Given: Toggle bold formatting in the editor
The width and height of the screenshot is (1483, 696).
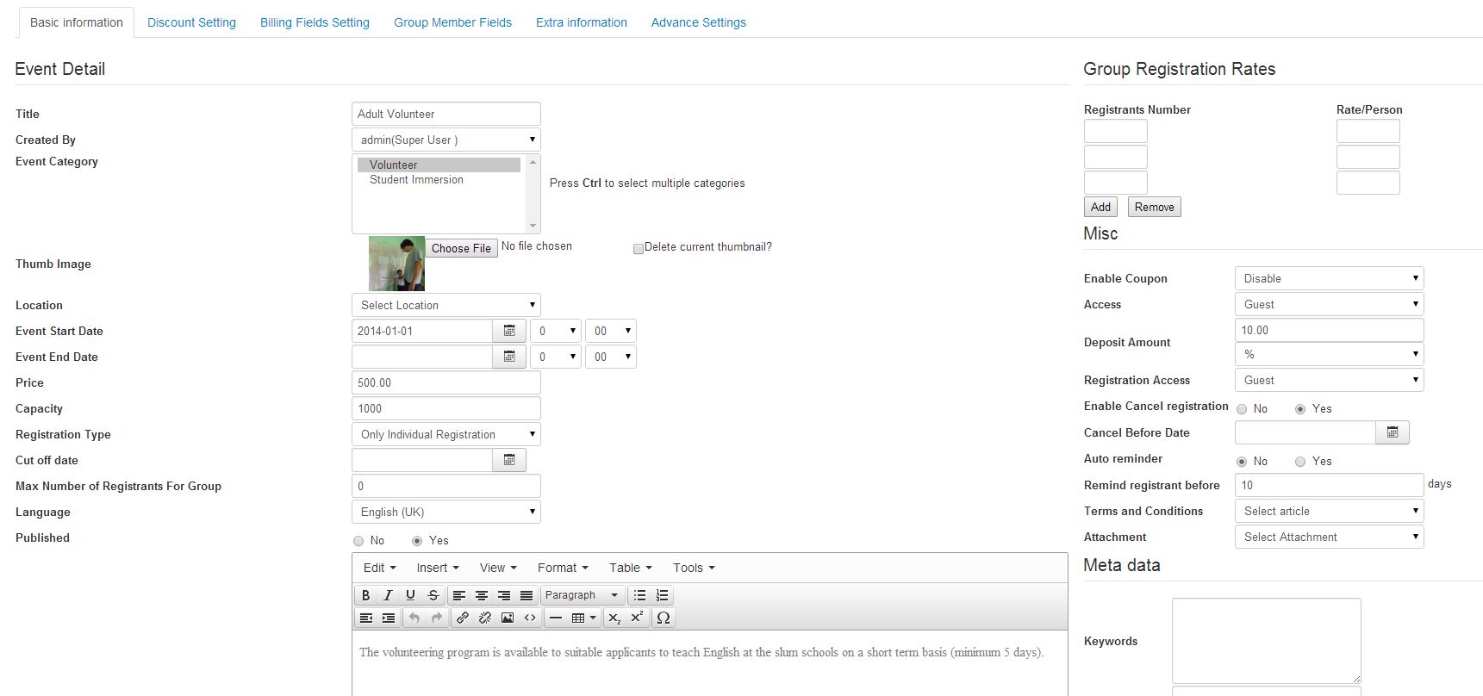Looking at the screenshot, I should pyautogui.click(x=365, y=595).
